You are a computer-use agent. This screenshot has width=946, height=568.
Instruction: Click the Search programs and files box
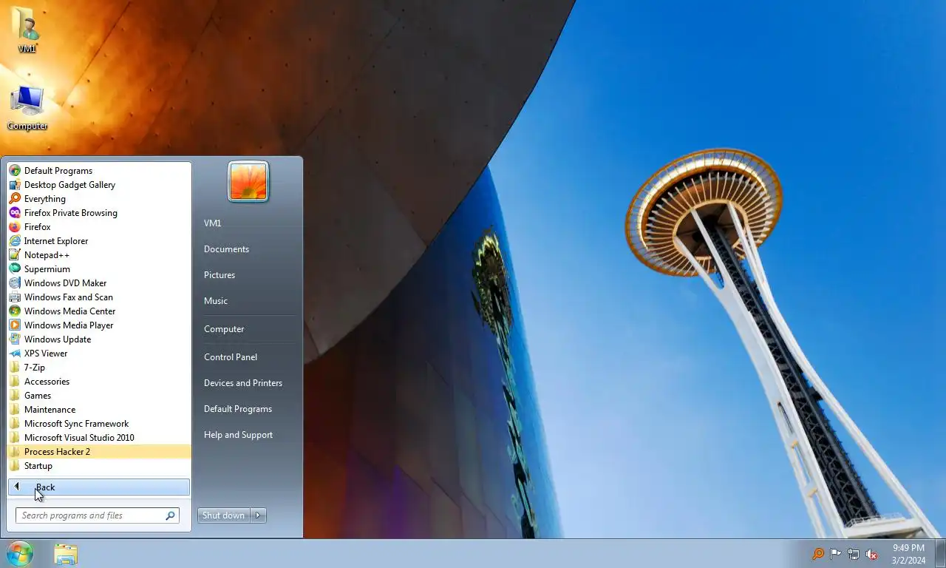click(97, 515)
